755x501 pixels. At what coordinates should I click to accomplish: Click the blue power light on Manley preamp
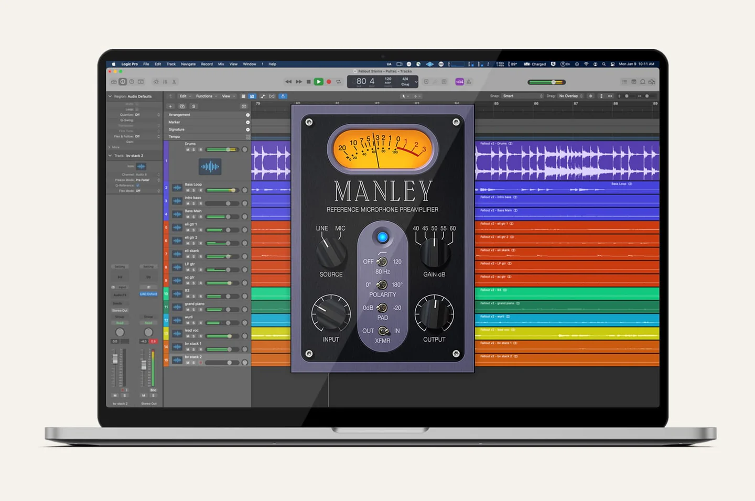click(x=383, y=237)
